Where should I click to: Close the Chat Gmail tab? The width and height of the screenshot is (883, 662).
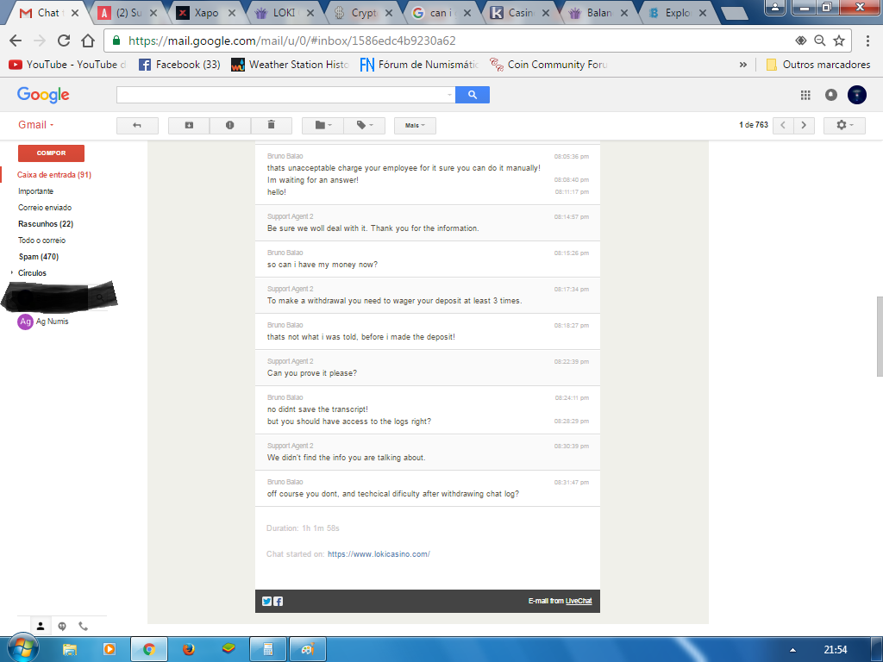75,13
